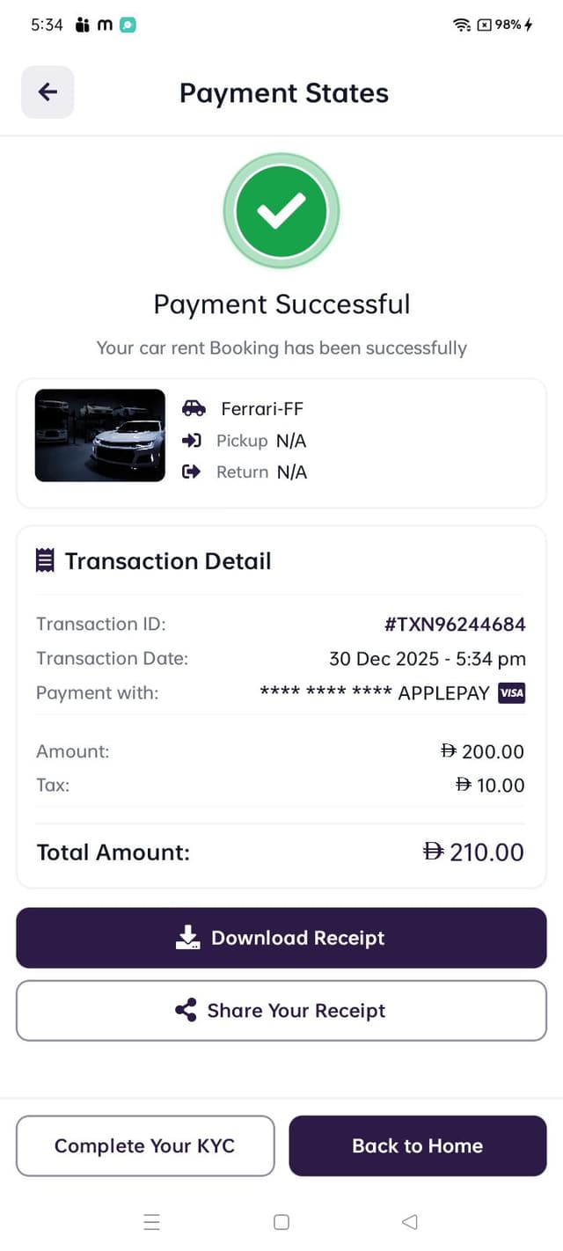563x1251 pixels.
Task: Select transaction ID #TXN96244684
Action: (455, 625)
